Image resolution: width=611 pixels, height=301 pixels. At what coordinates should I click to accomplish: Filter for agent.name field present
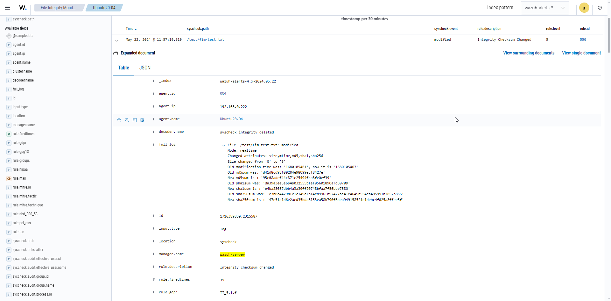142,120
